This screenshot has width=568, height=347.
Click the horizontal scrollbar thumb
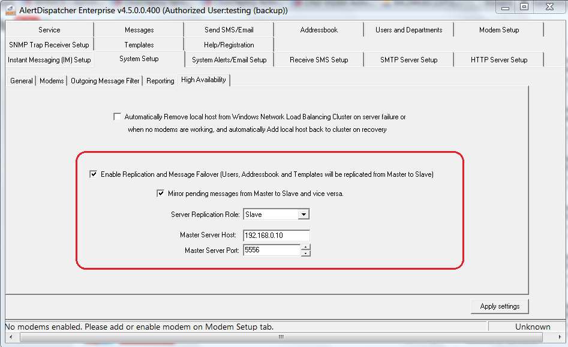[x=281, y=337]
